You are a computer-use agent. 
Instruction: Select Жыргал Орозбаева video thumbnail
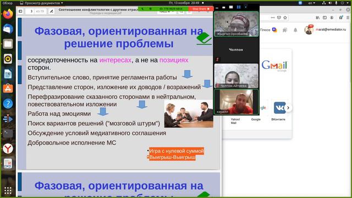pyautogui.click(x=236, y=24)
